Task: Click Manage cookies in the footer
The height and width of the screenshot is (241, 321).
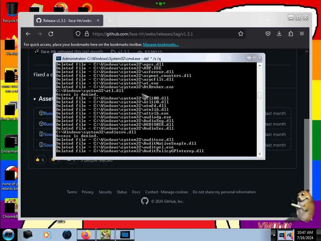Action: point(174,192)
